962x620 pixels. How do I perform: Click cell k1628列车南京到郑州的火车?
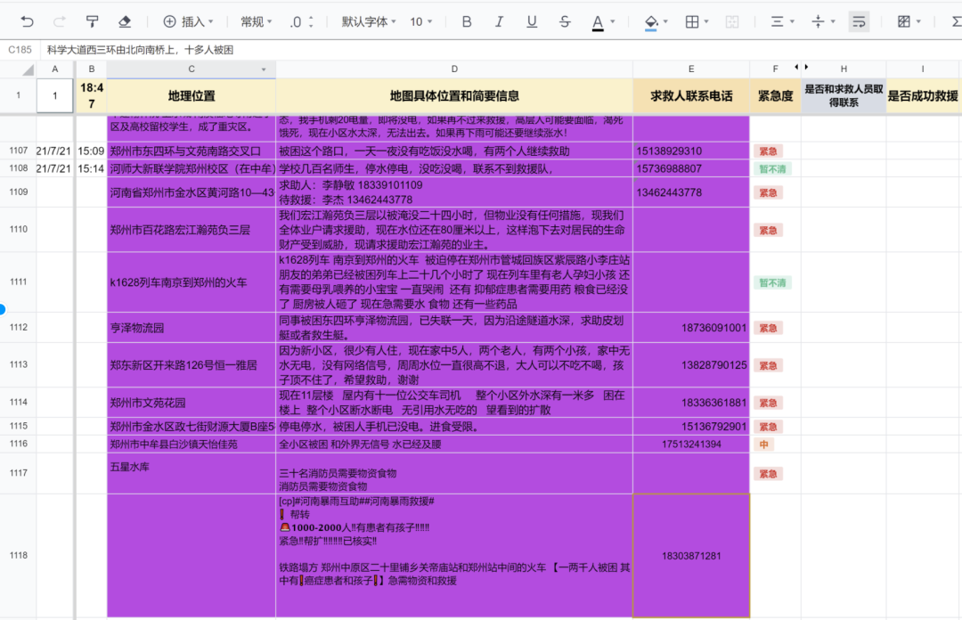pos(192,282)
